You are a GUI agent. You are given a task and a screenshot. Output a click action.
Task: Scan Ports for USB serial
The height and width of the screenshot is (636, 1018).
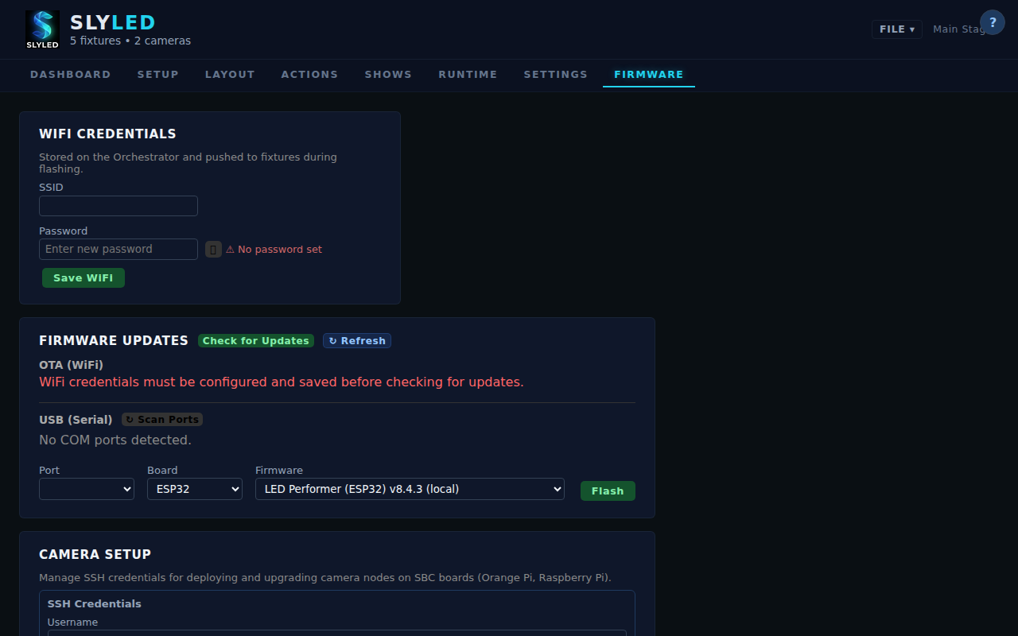[162, 420]
